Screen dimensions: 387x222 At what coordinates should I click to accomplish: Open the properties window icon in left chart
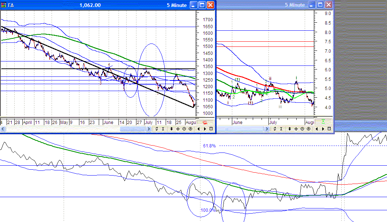211,129
